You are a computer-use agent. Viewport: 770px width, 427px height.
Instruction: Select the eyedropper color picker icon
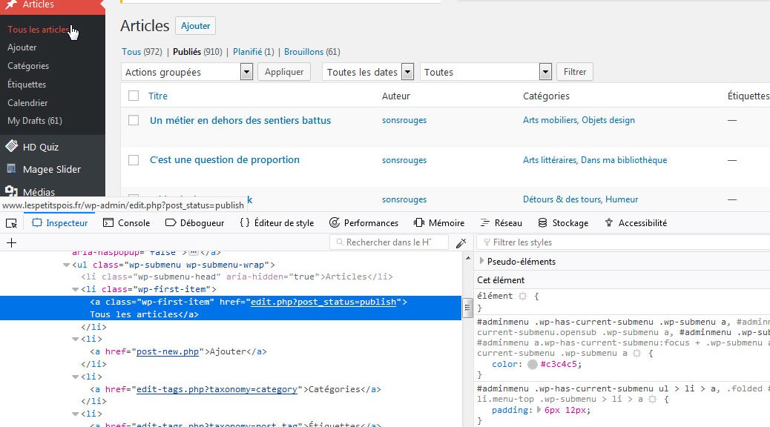pos(461,242)
